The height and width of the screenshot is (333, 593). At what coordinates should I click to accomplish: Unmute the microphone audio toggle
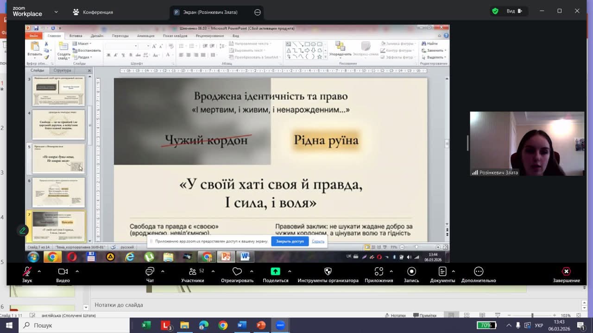click(27, 272)
